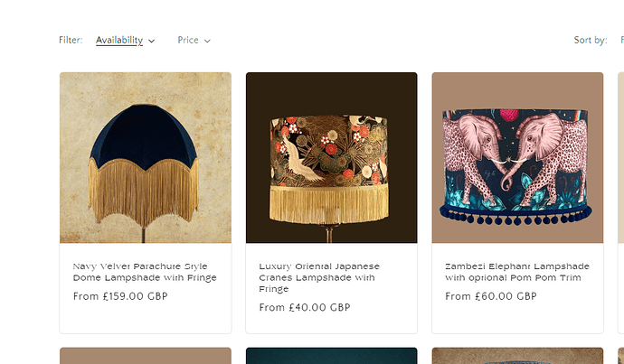Open the Zambezi Elephant Lampshade title link
The width and height of the screenshot is (624, 364).
pos(517,272)
